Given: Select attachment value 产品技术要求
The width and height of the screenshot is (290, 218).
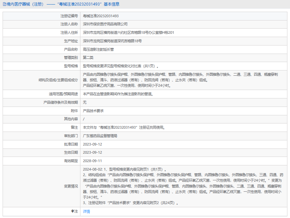Looking at the screenshot, I should [93, 111].
